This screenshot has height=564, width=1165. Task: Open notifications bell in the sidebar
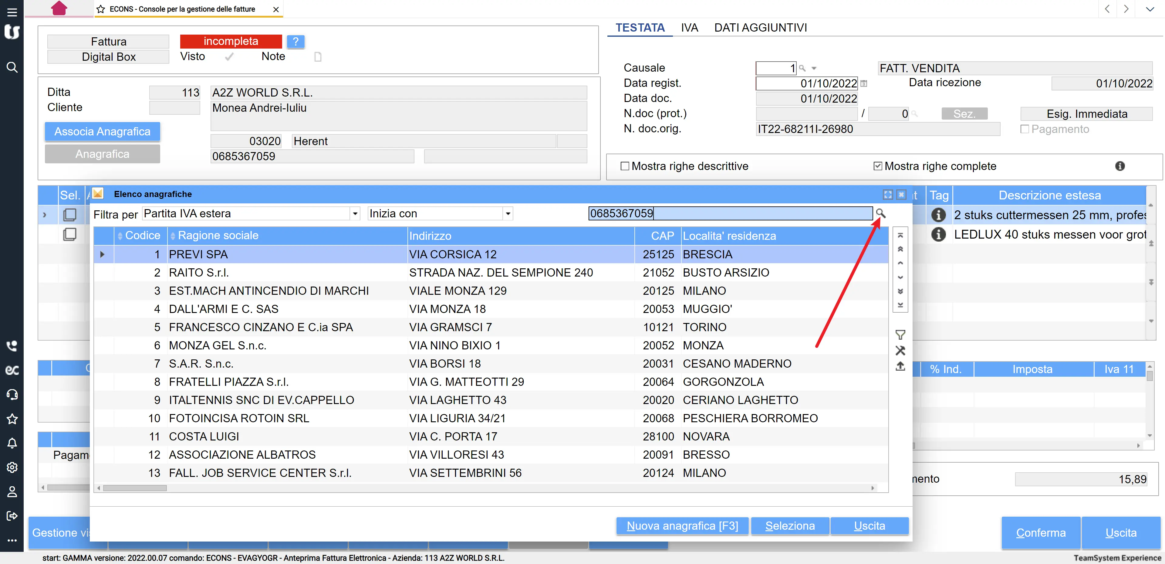12,443
